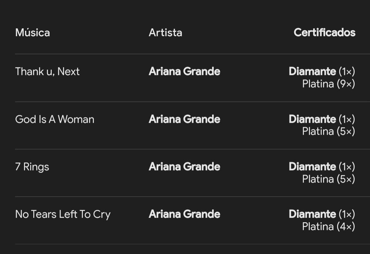The image size is (370, 254).
Task: Open Ariana Grande in No Tears Left row
Action: (x=185, y=214)
